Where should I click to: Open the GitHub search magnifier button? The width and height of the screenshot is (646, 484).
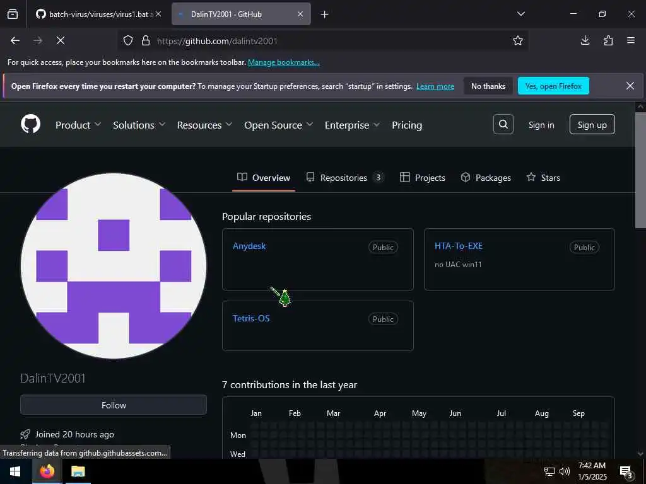click(x=503, y=124)
